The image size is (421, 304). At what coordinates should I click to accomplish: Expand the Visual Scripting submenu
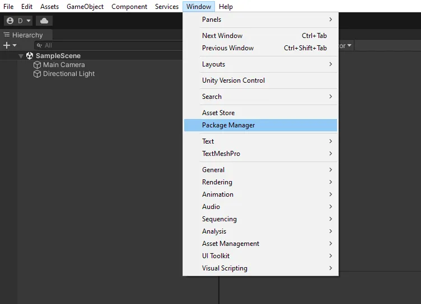260,268
